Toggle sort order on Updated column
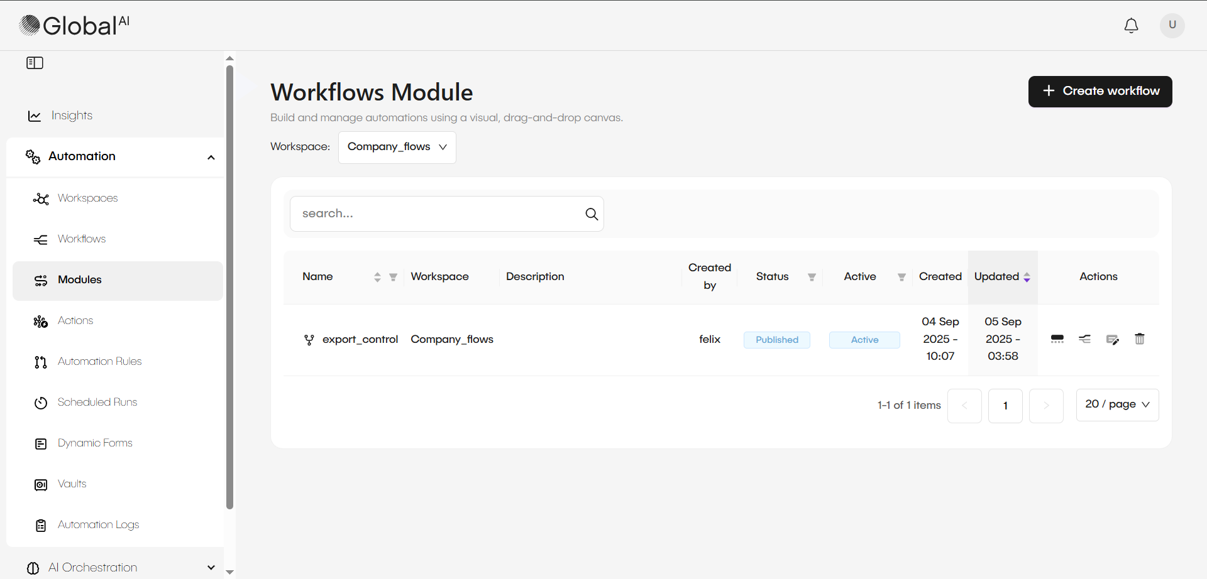 1027,277
